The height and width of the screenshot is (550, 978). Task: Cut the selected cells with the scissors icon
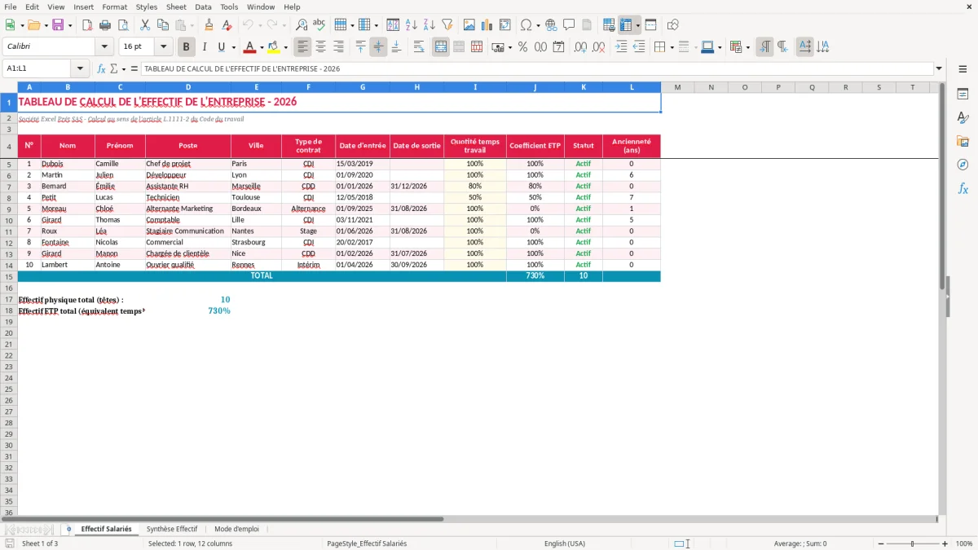(145, 25)
